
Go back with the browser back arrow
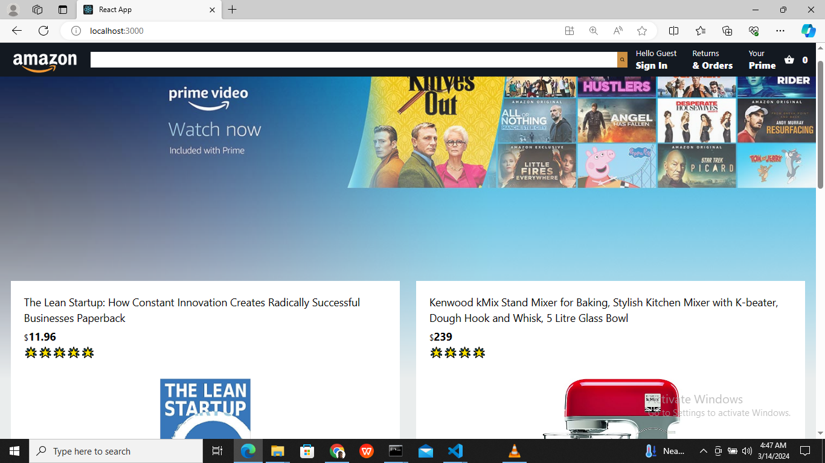click(x=17, y=31)
